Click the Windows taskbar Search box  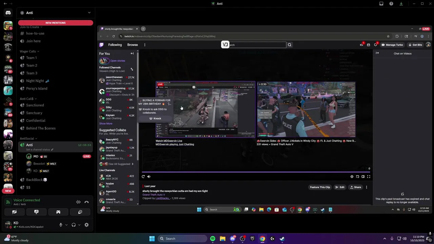pos(182,239)
